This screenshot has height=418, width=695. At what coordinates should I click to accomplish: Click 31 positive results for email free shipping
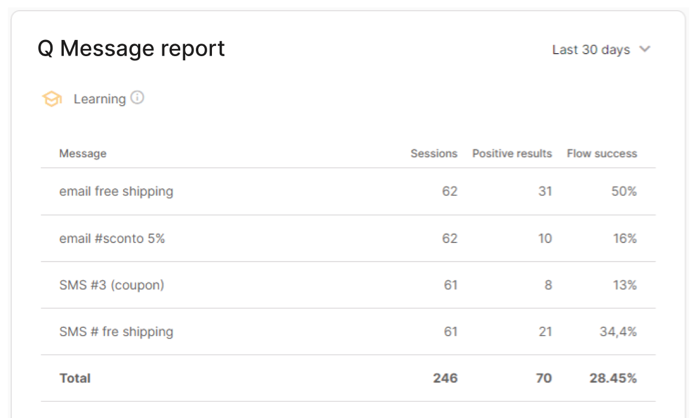[545, 191]
